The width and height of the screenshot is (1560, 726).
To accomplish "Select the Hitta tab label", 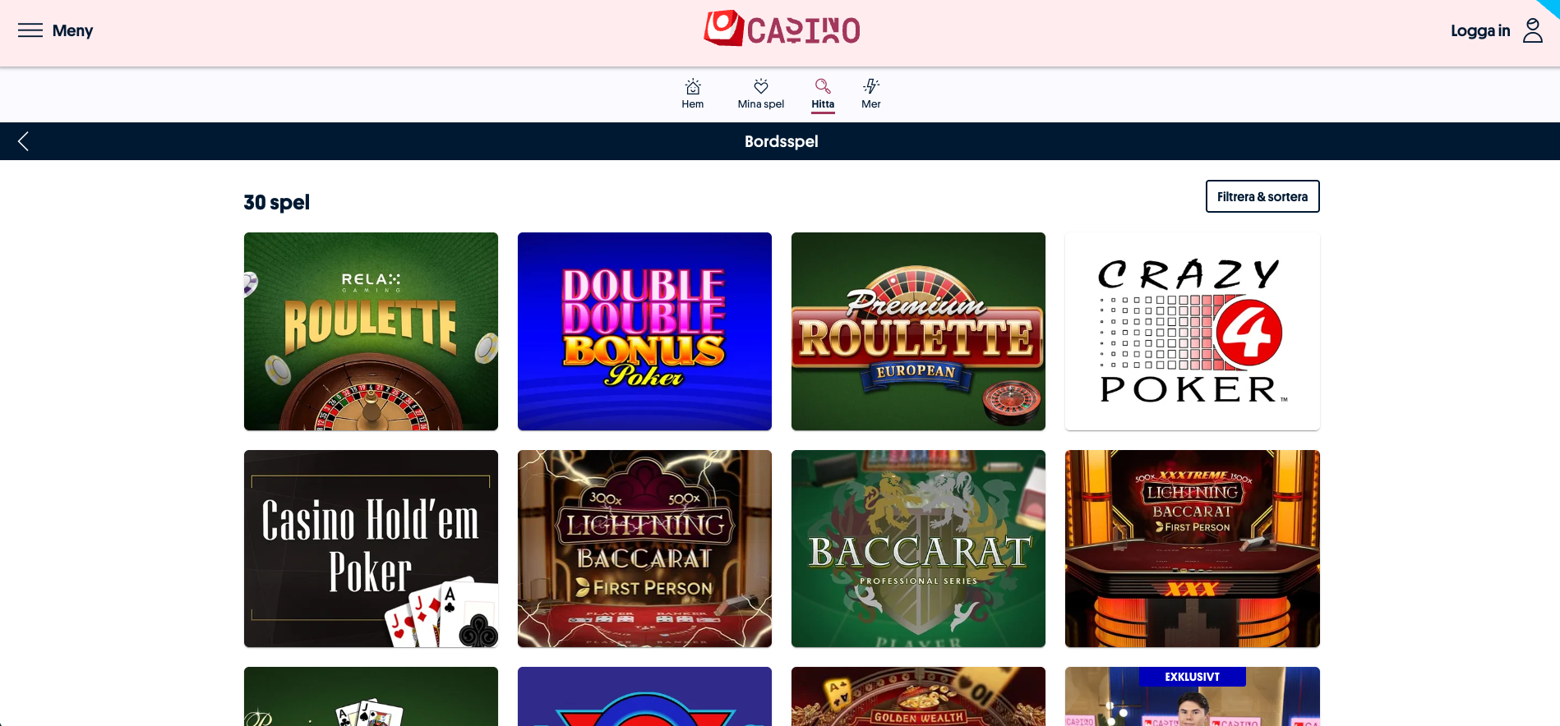I will (x=823, y=104).
